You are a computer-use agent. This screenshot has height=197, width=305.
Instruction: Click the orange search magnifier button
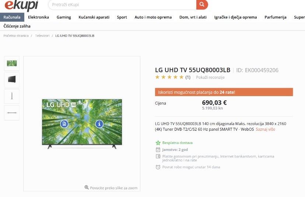point(202,4)
